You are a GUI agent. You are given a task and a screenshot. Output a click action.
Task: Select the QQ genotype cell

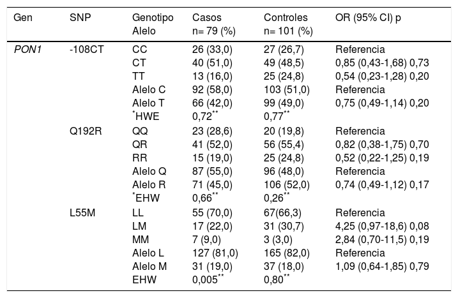(140, 129)
